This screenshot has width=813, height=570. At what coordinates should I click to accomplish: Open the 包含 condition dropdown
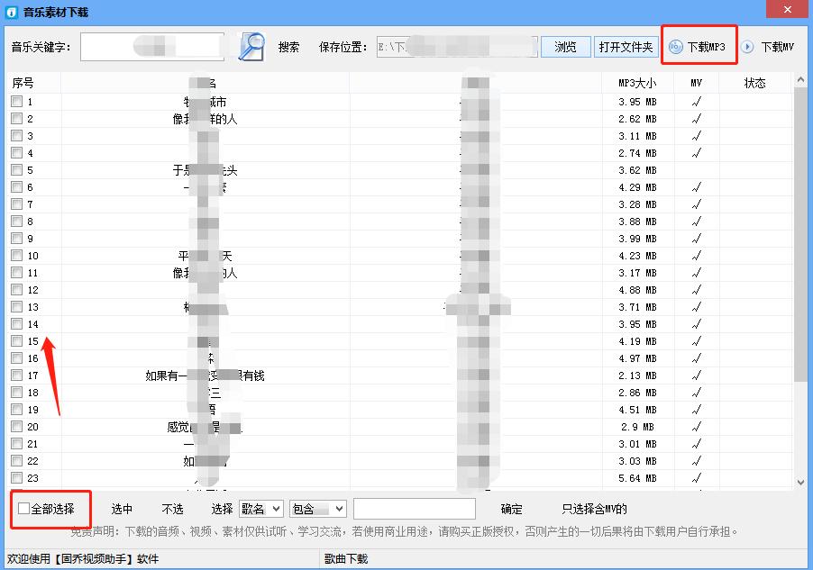(317, 509)
